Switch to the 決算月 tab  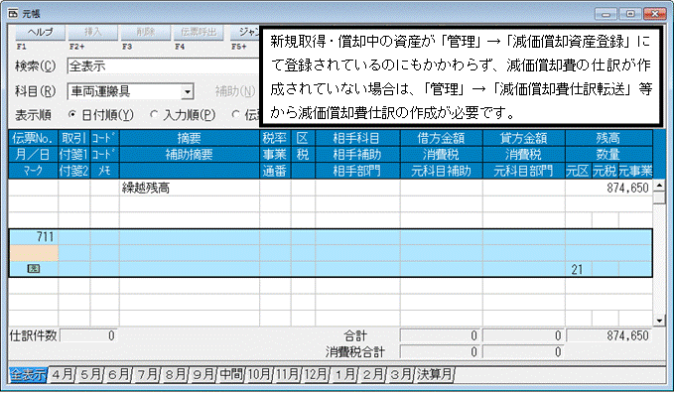click(434, 374)
